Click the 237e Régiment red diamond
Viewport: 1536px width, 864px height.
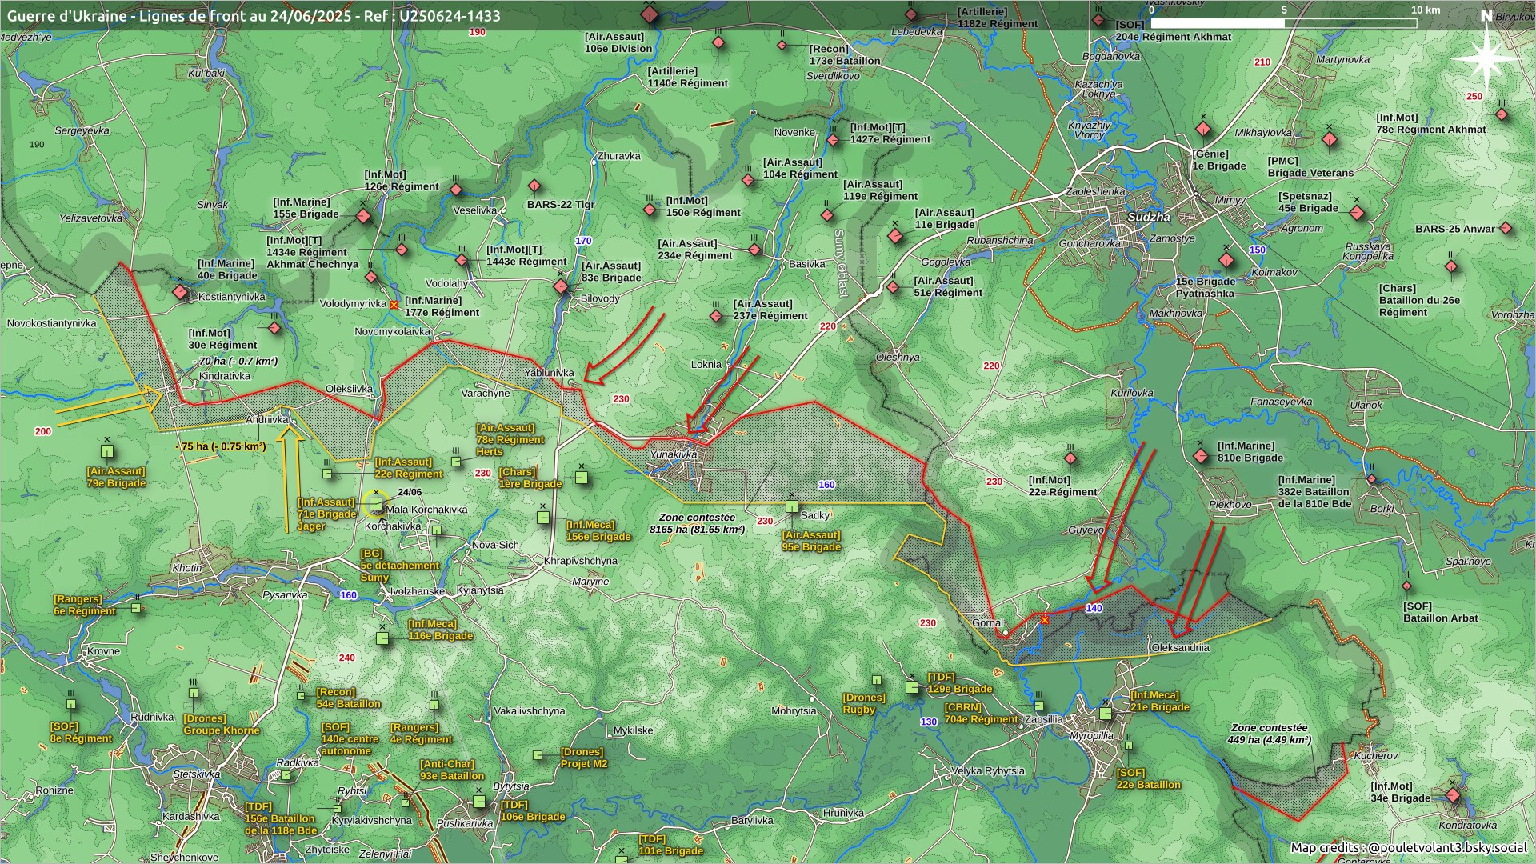coord(716,316)
